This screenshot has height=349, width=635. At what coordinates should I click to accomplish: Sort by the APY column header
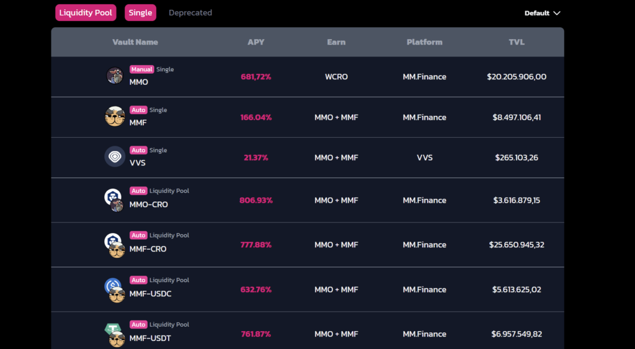255,42
